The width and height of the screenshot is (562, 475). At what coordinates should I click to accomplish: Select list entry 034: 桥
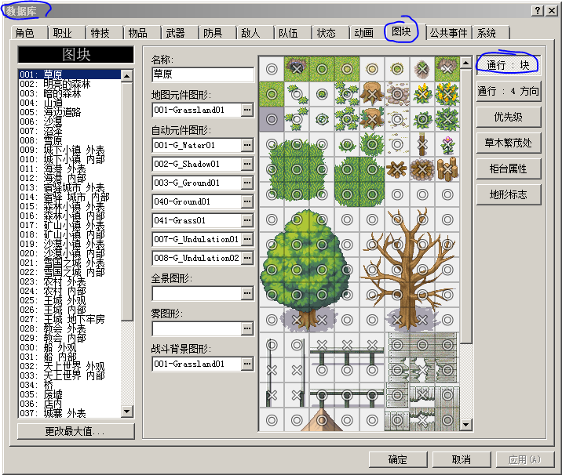(70, 385)
